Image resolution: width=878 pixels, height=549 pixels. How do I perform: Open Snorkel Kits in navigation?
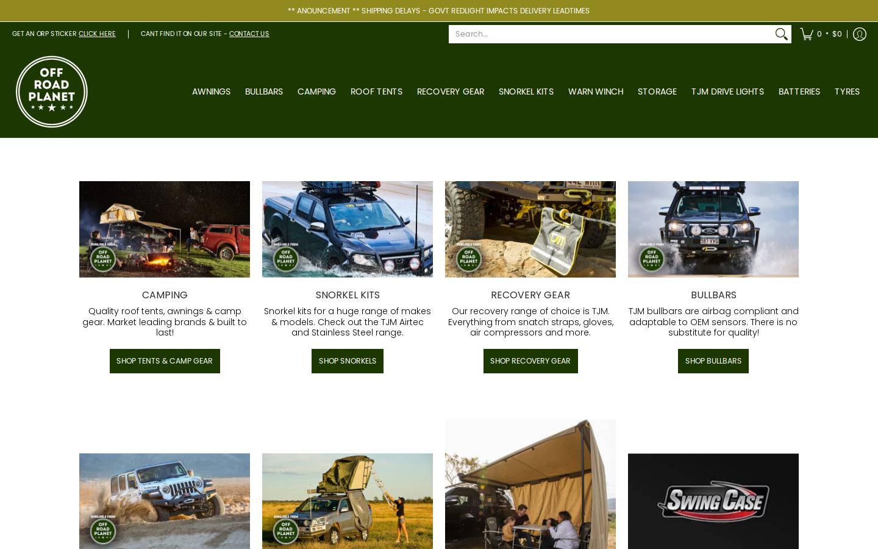(x=526, y=91)
